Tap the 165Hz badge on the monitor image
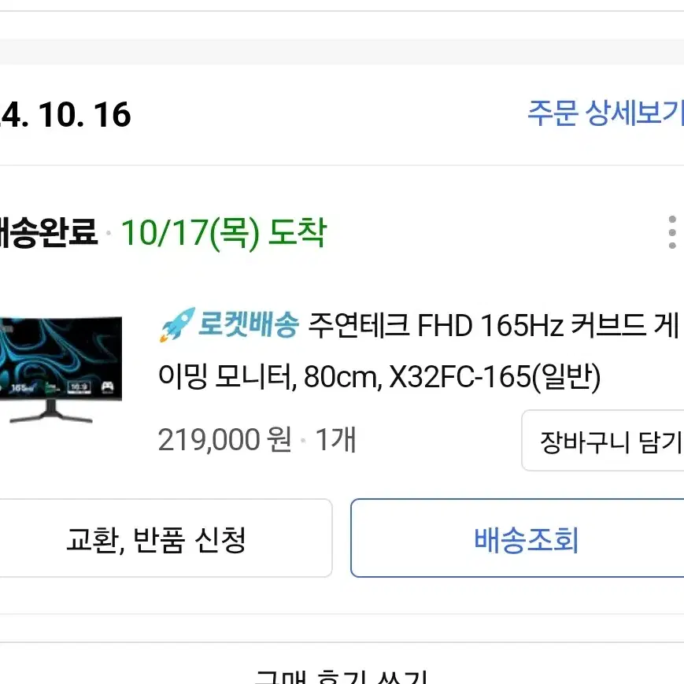 click(x=22, y=387)
